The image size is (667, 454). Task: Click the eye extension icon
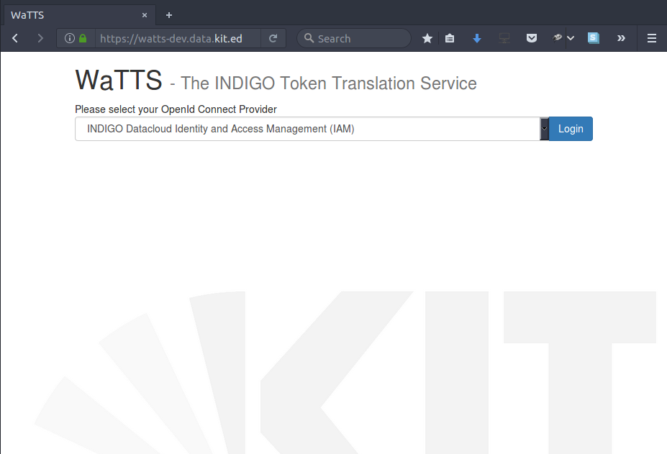coord(557,38)
